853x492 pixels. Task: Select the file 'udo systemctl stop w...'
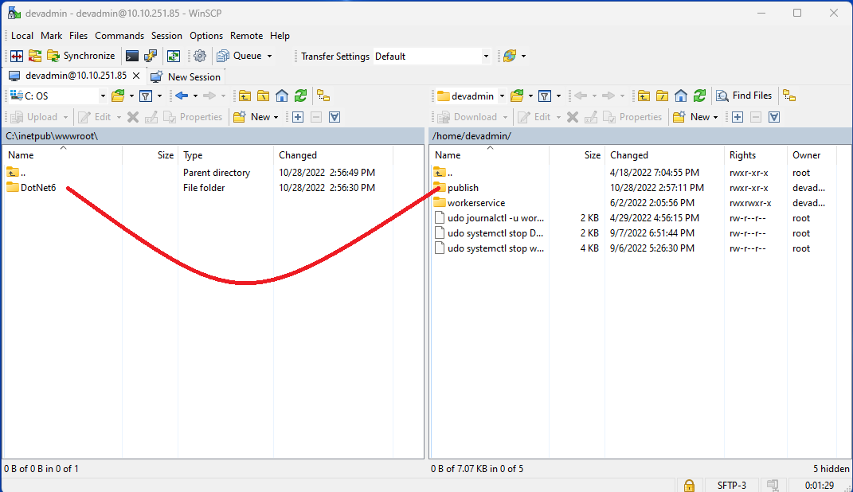pyautogui.click(x=489, y=248)
